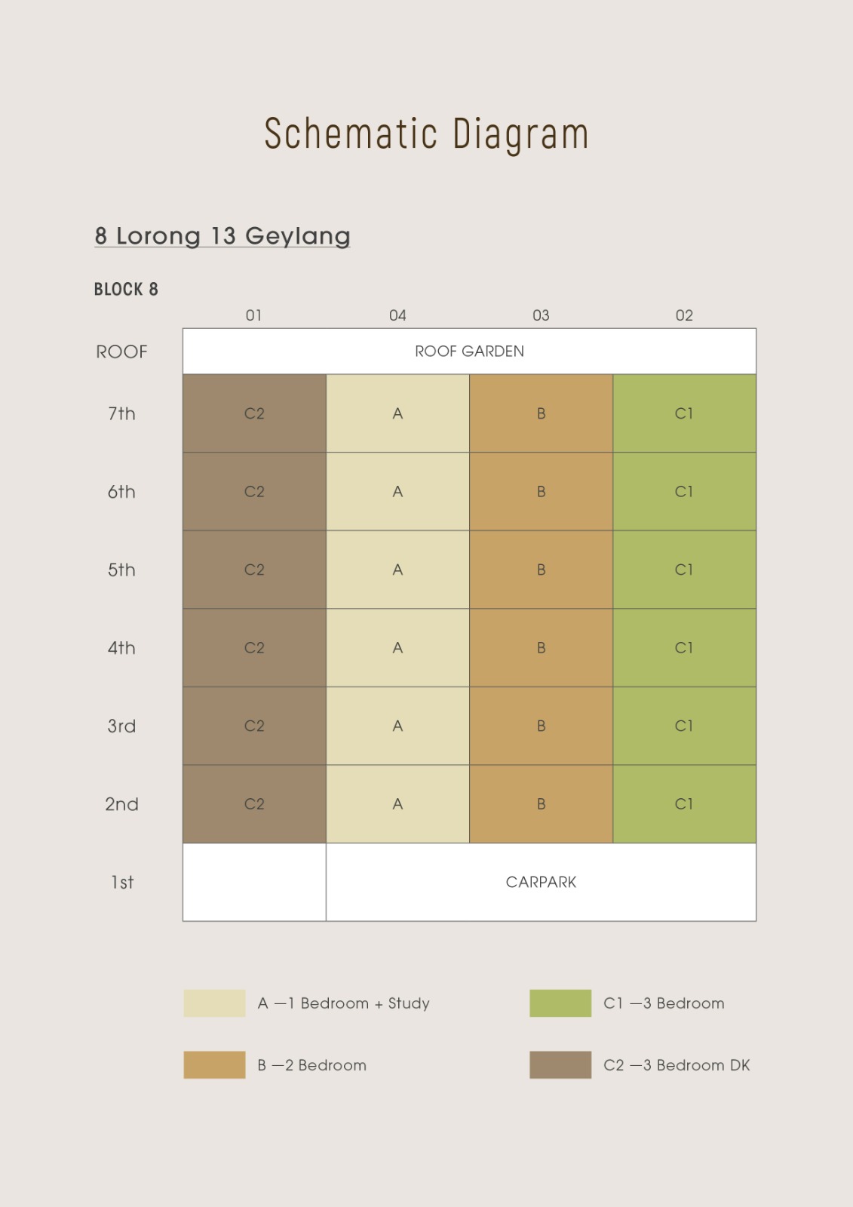Click the tan B legend swatch
This screenshot has width=853, height=1207.
pyautogui.click(x=214, y=1064)
